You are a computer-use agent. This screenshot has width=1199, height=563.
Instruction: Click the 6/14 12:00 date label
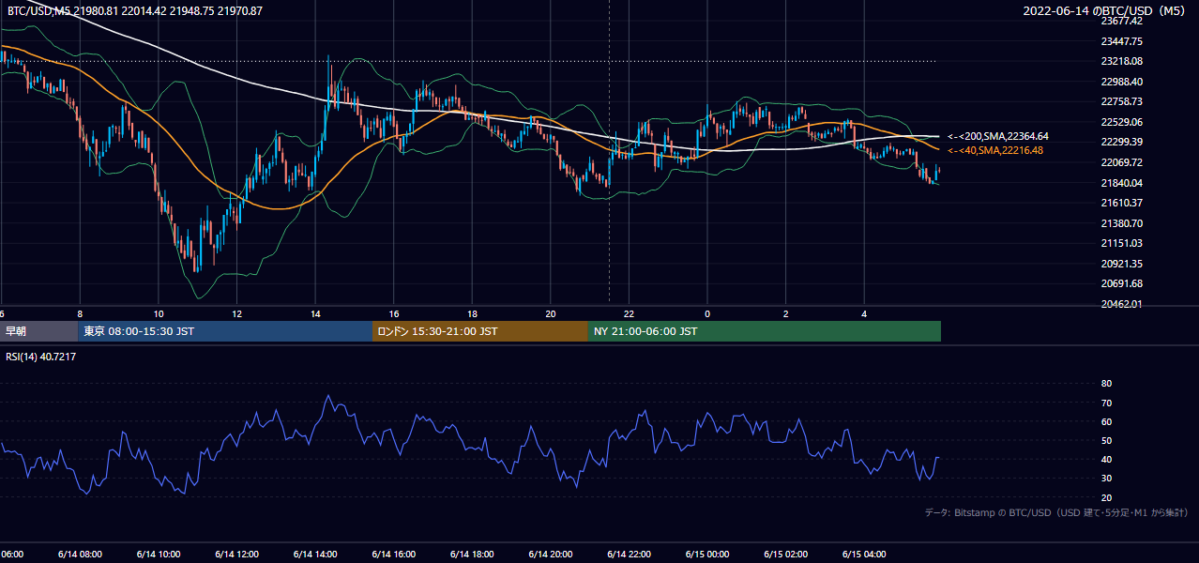pyautogui.click(x=236, y=555)
